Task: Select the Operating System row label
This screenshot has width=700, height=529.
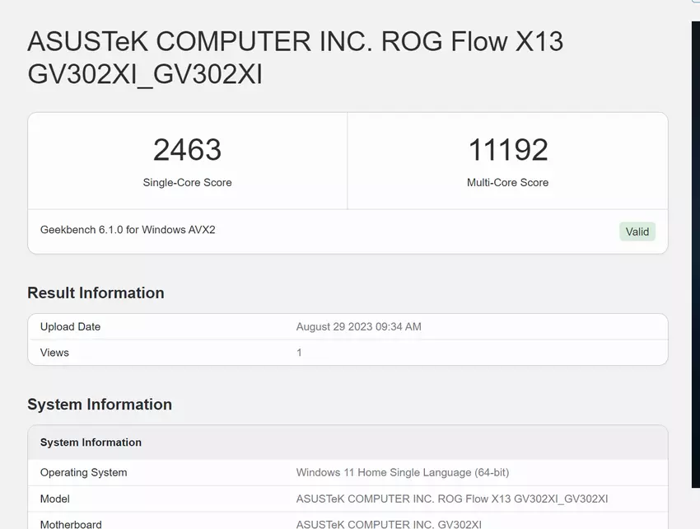Action: coord(83,473)
